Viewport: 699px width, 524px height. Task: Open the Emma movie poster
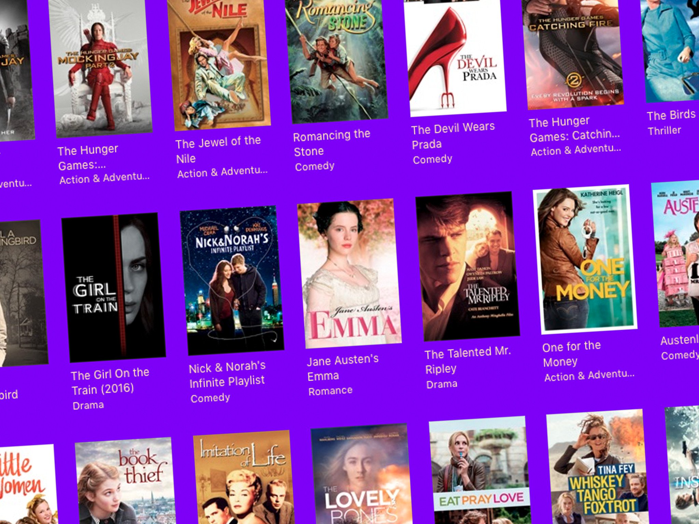pos(349,274)
